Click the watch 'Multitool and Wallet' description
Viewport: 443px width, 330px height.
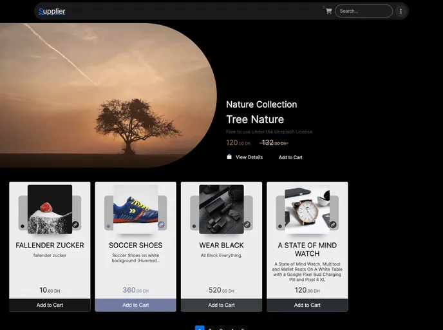[307, 272]
